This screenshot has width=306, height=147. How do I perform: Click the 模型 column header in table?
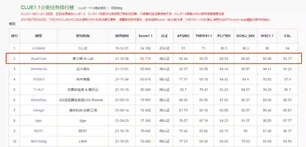pyautogui.click(x=39, y=36)
